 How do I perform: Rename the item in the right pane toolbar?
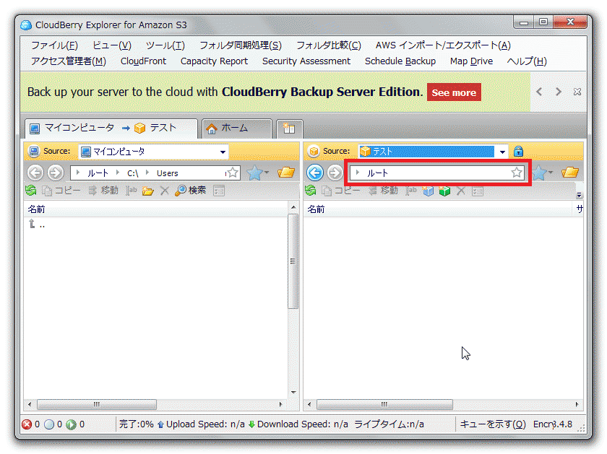point(411,191)
